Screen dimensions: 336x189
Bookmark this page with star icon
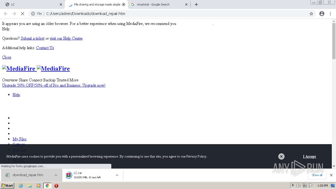point(311,14)
